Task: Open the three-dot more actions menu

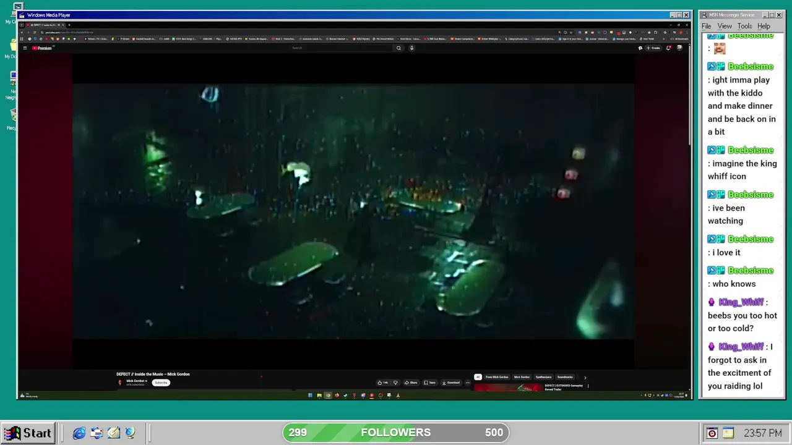Action: [468, 383]
